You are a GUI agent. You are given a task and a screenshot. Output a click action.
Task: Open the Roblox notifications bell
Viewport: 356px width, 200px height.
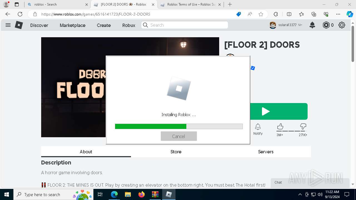coord(312,25)
